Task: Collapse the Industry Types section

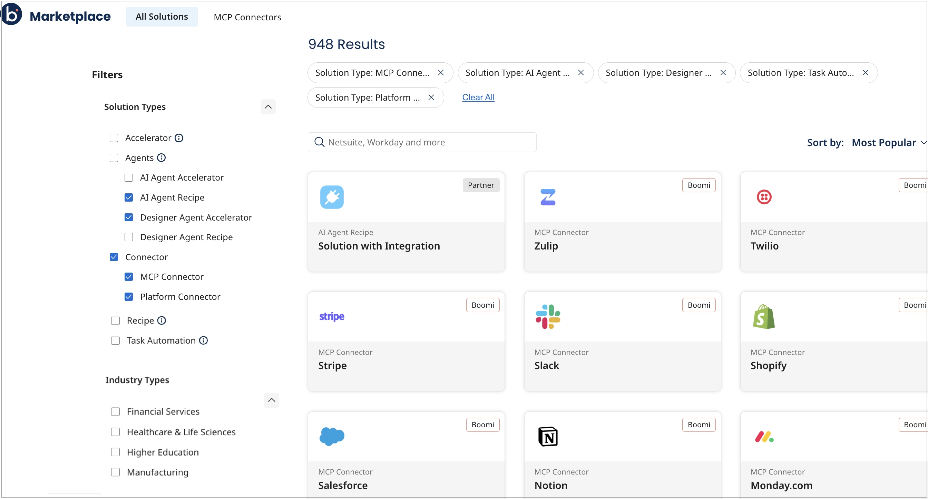Action: (271, 400)
